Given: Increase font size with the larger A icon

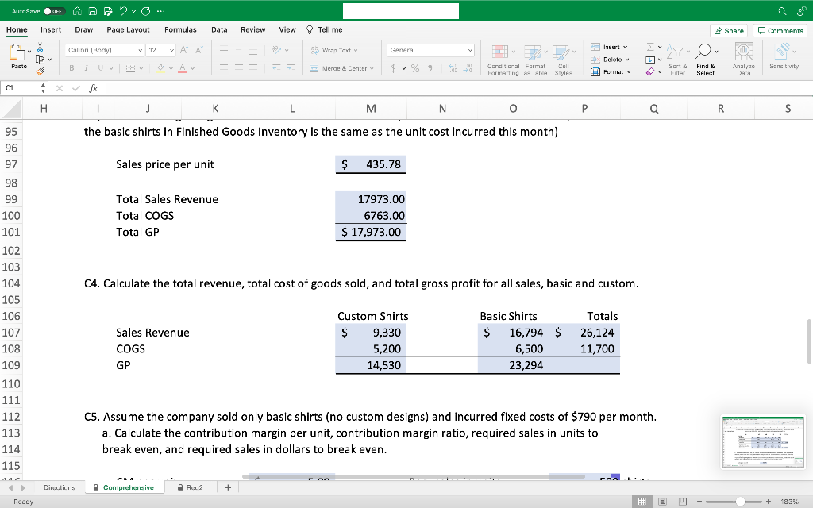Looking at the screenshot, I should tap(183, 50).
